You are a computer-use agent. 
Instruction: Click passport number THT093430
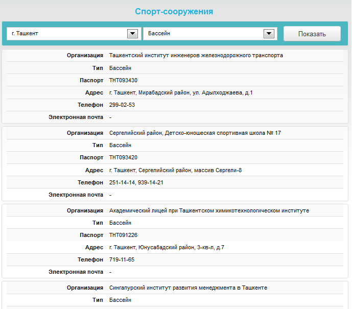coord(123,80)
